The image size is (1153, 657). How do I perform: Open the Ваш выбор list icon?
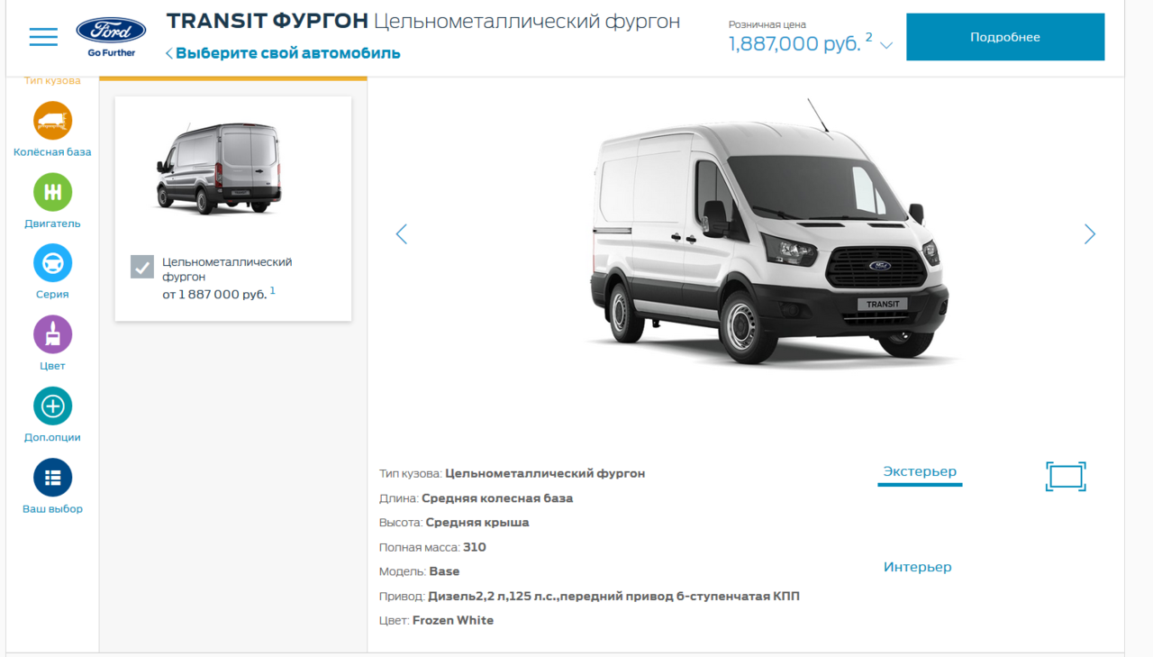point(52,478)
